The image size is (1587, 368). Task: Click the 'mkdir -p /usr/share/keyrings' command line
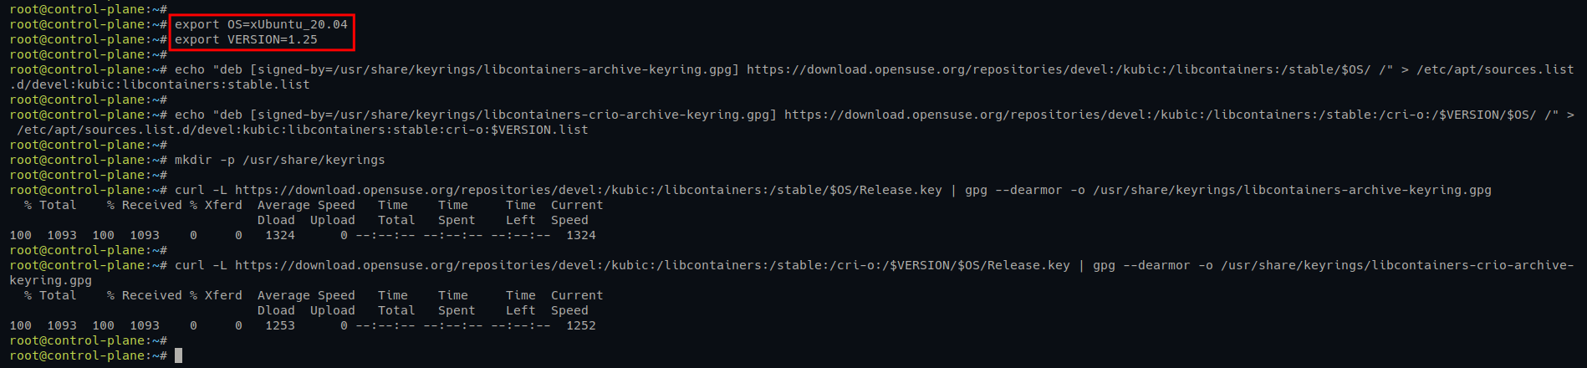(x=280, y=160)
